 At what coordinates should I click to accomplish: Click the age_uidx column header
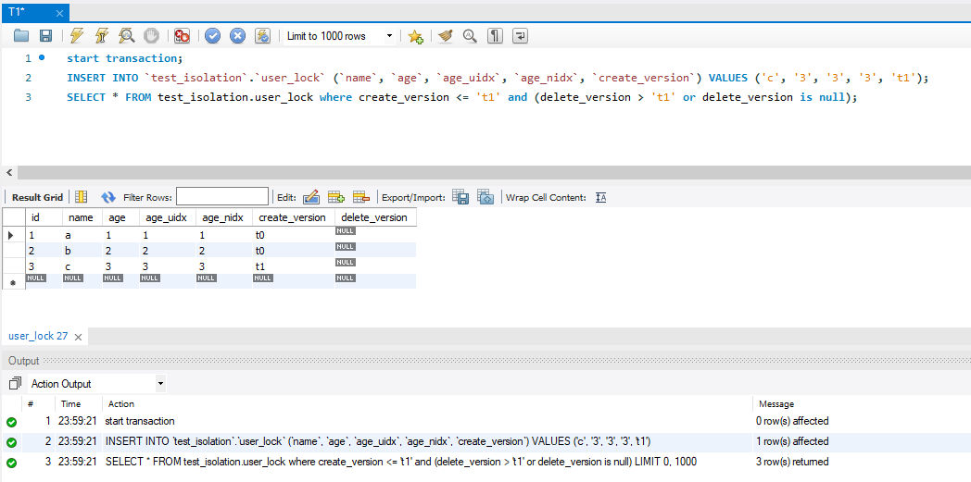[168, 217]
